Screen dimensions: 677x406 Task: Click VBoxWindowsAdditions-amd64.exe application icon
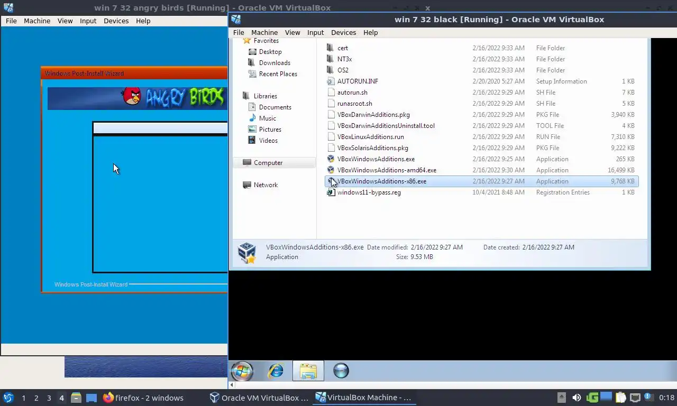click(331, 170)
